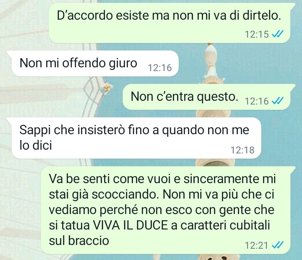Click the double-check read receipt at 12:15
The width and height of the screenshot is (302, 260).
(x=278, y=34)
